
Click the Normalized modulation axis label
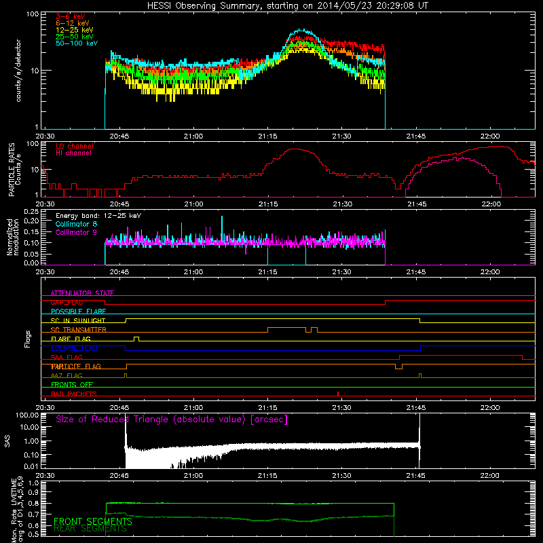pyautogui.click(x=13, y=237)
